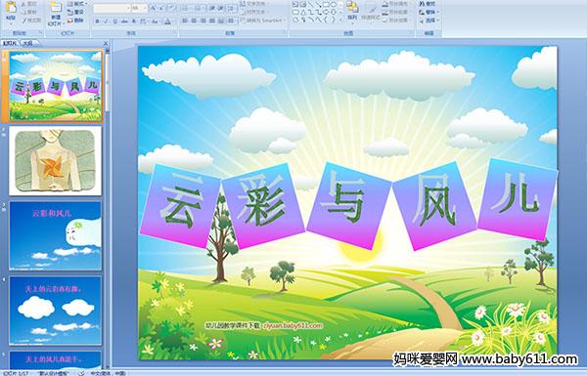Switch to the Slides pane tab
Viewport: 587px width, 376px height.
point(10,43)
